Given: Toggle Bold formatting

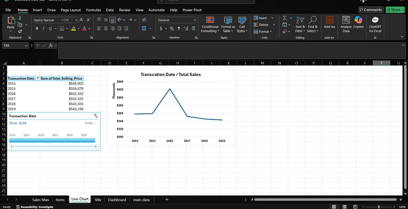Looking at the screenshot, I should (x=37, y=28).
